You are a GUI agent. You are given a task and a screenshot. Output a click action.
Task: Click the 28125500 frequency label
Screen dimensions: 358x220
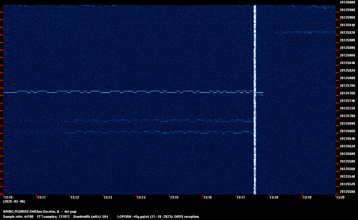pyautogui.click(x=347, y=192)
